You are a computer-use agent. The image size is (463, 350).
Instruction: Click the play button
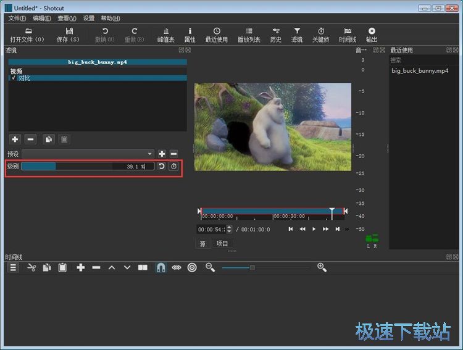(314, 229)
